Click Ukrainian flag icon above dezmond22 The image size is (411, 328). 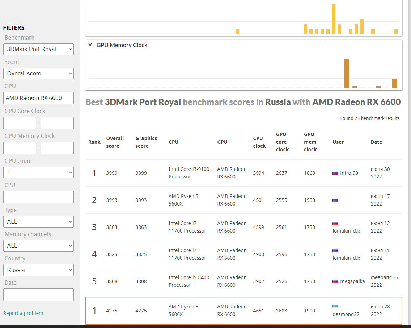pos(335,306)
